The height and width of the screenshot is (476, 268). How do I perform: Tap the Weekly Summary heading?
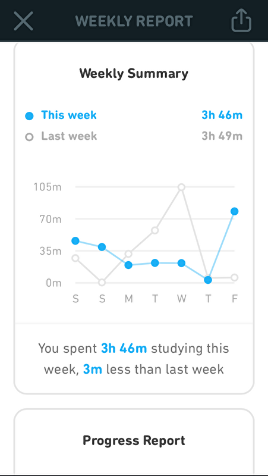pyautogui.click(x=134, y=74)
